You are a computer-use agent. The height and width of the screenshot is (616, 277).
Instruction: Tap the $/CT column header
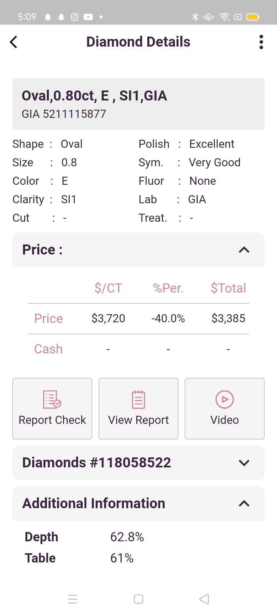tap(108, 288)
